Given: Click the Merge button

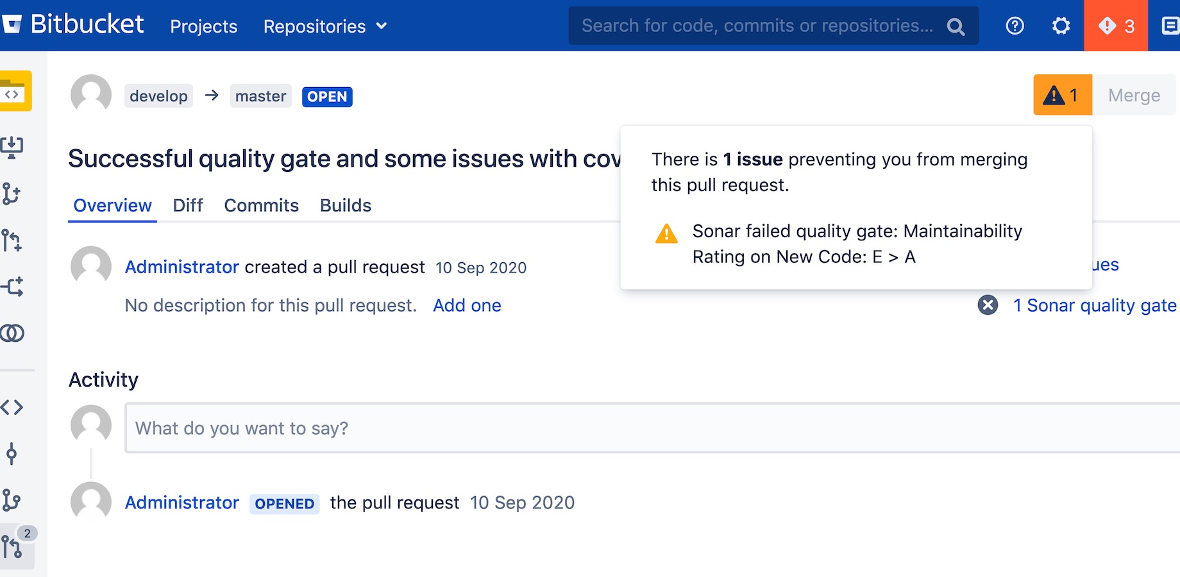Looking at the screenshot, I should 1134,95.
